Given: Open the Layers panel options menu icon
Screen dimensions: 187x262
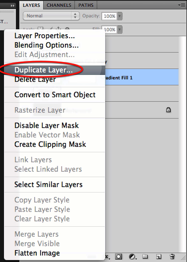Looking at the screenshot, I should click(182, 5).
